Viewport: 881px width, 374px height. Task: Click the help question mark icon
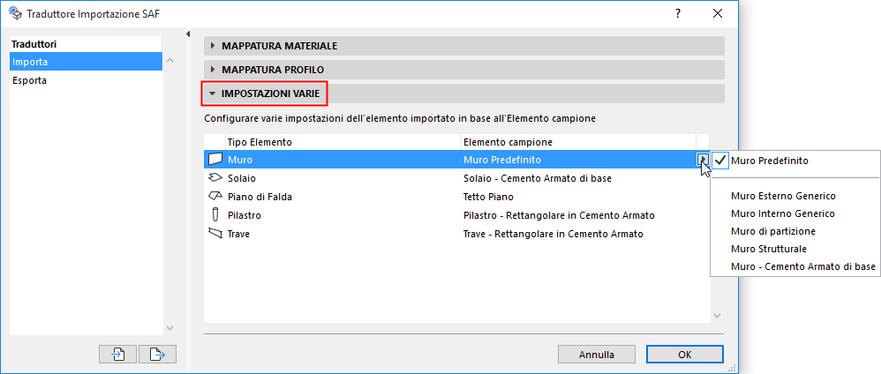click(678, 13)
